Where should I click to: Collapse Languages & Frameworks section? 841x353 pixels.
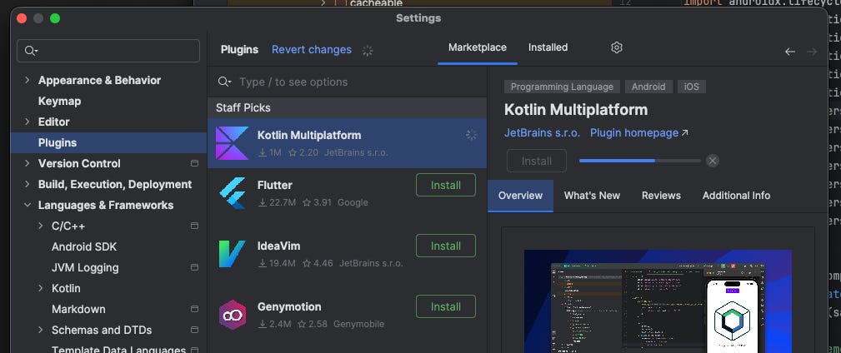(27, 205)
